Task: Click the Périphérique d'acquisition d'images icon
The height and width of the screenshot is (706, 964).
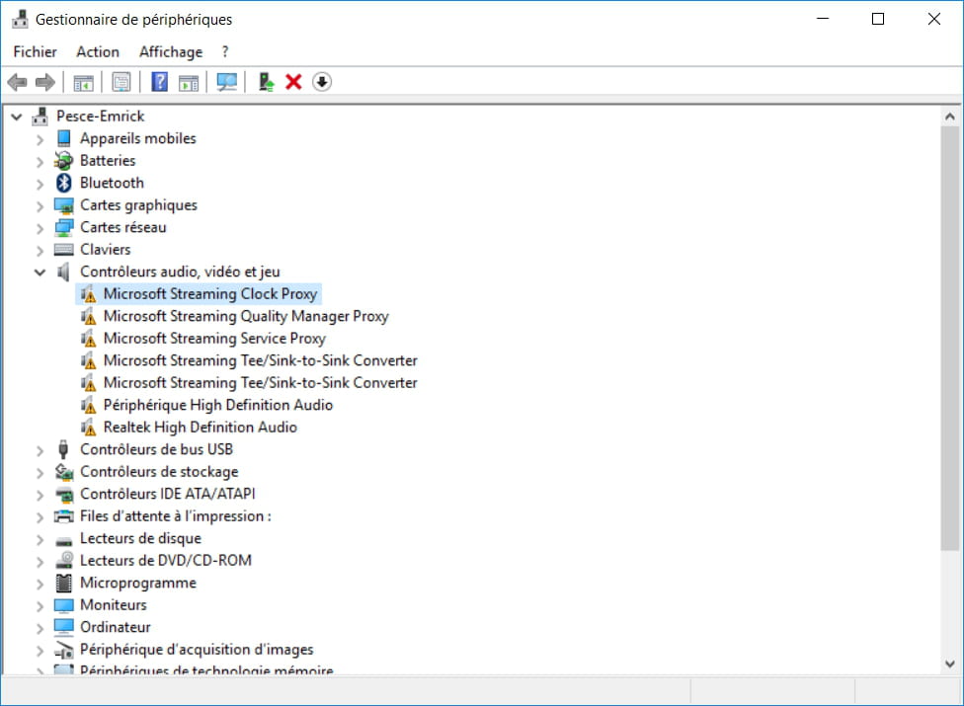Action: pos(64,650)
